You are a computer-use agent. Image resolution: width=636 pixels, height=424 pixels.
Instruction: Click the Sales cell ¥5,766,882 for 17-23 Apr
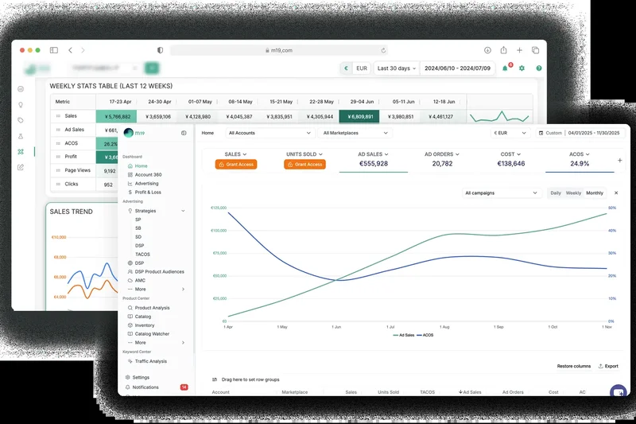[x=116, y=116]
